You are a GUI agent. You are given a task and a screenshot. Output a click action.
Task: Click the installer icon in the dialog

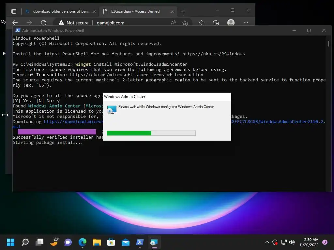point(112,110)
